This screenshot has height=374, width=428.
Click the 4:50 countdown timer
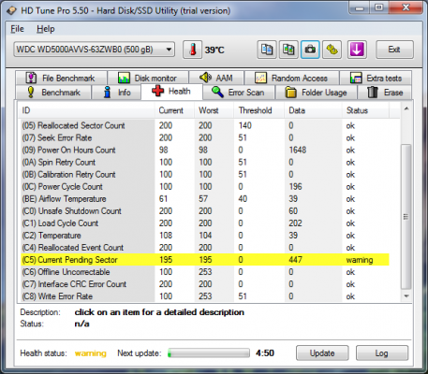coord(265,353)
